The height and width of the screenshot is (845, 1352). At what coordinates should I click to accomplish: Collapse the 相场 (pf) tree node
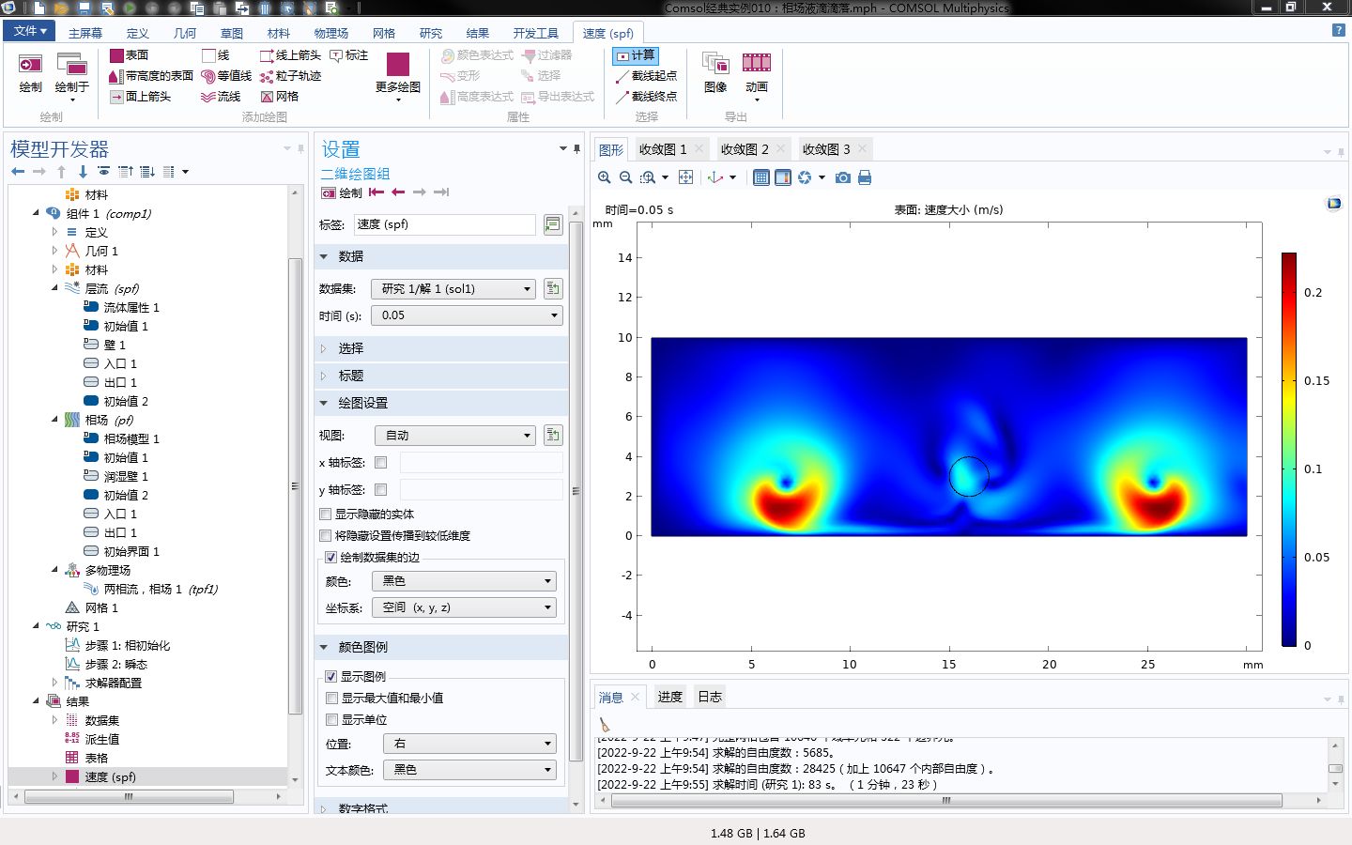[x=54, y=420]
